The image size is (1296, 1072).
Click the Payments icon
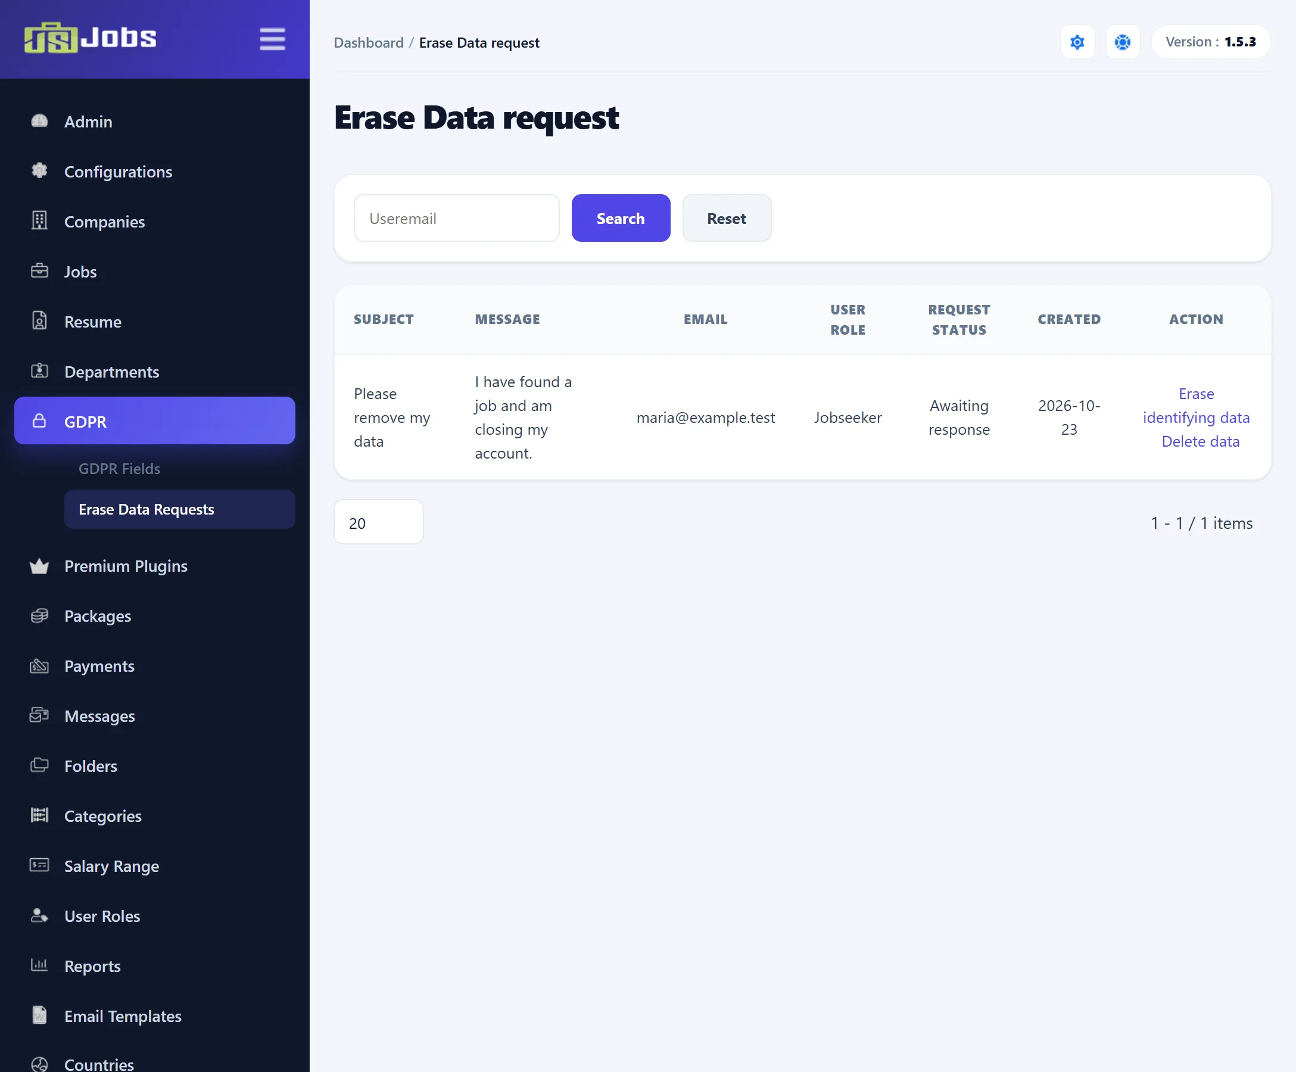39,666
